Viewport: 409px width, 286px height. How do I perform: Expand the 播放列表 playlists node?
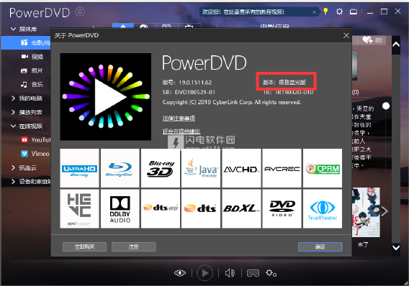[13, 112]
